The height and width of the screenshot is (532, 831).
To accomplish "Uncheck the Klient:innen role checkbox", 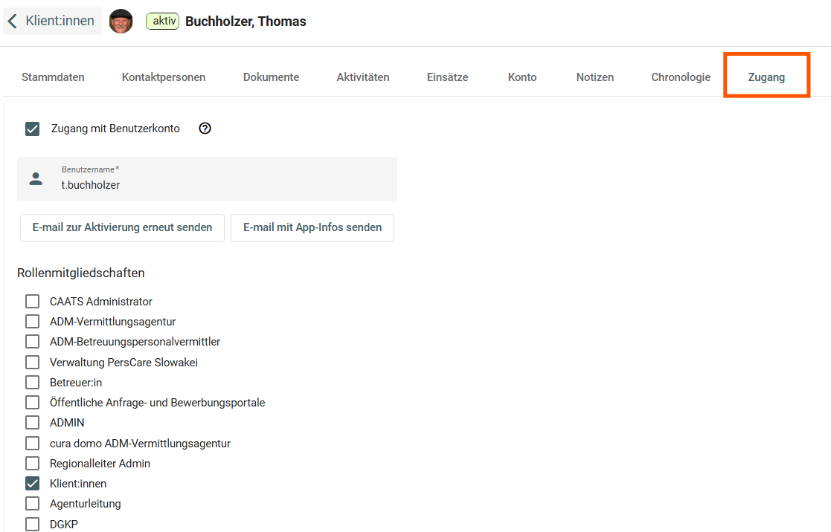I will point(33,484).
